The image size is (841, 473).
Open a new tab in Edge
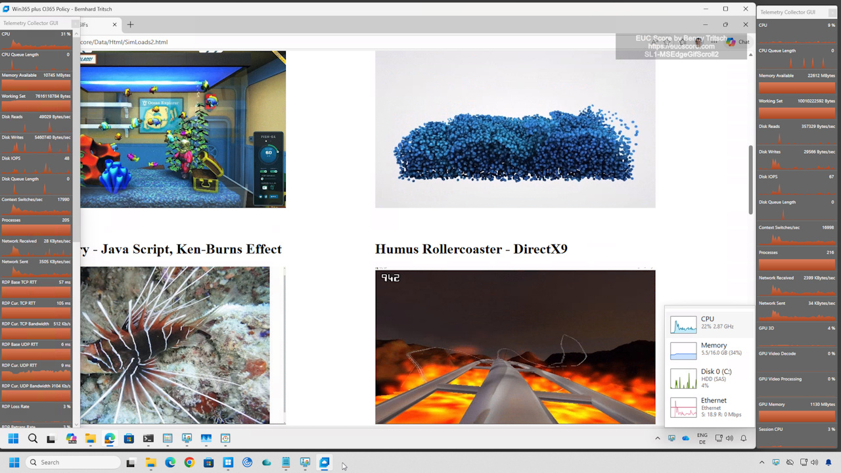point(130,25)
